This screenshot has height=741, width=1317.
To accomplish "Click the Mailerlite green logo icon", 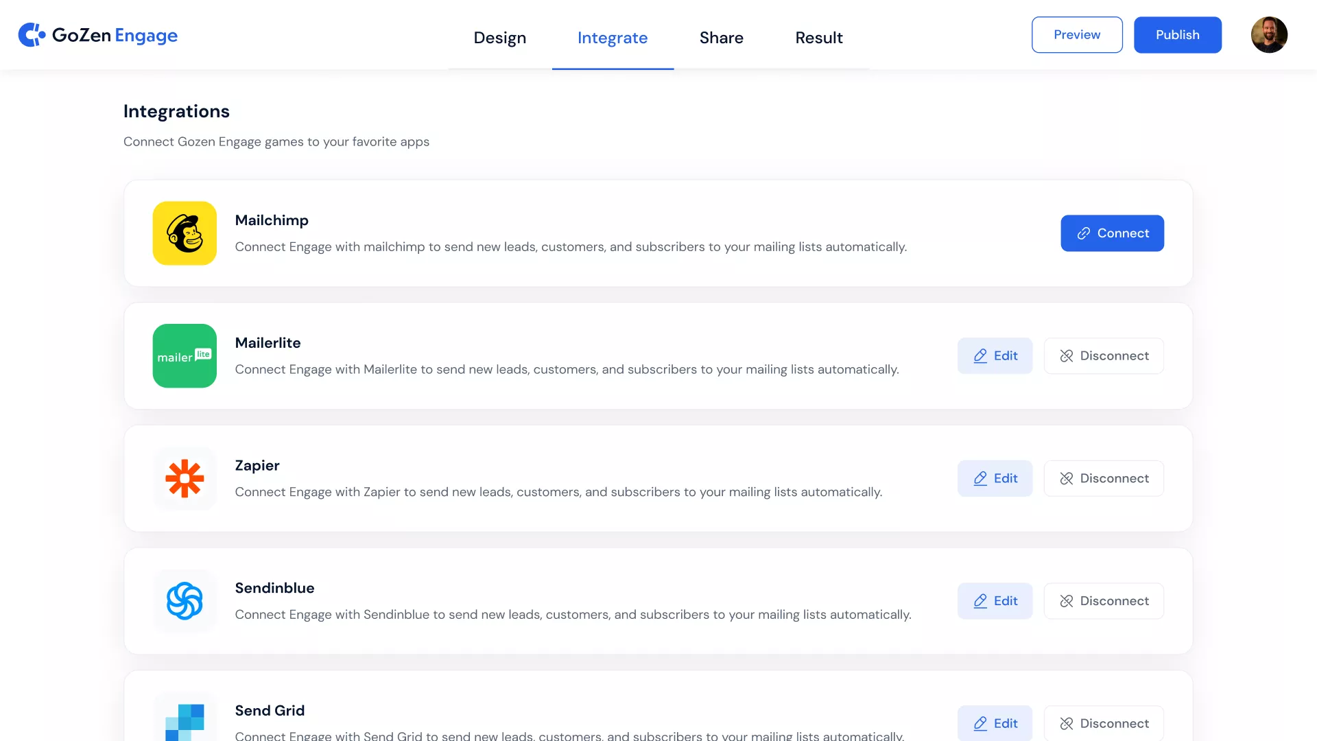I will point(185,356).
